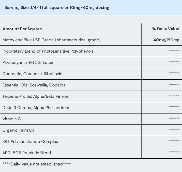The height and width of the screenshot is (172, 182).
Task: Click the asterisks beside Vitamin C
Action: [x=174, y=119]
